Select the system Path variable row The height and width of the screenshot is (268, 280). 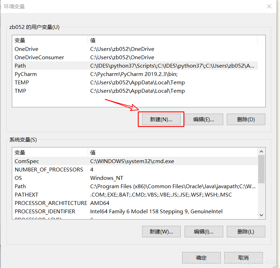click(136, 186)
